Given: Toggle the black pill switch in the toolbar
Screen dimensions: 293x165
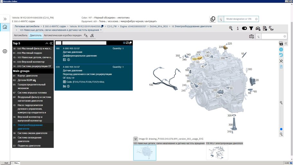Looking at the screenshot, I should 244,28.
